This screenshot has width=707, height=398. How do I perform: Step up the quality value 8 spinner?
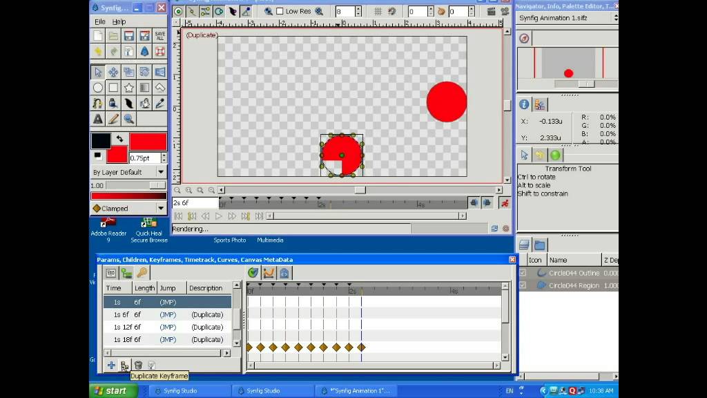358,8
